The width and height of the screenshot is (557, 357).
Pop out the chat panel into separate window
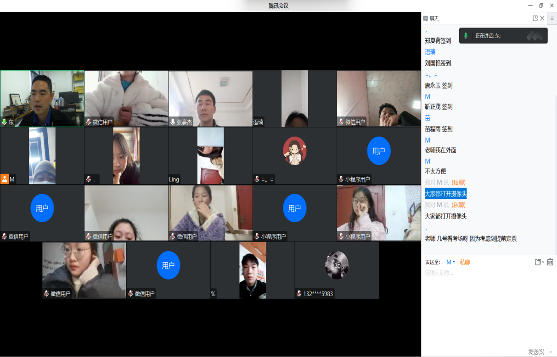click(x=535, y=18)
